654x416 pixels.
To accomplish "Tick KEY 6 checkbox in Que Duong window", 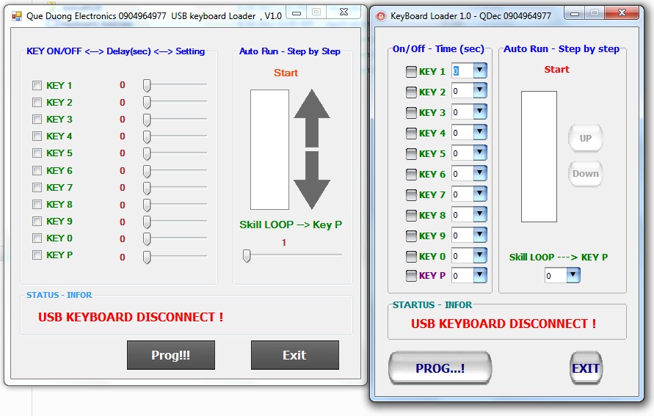I will [37, 170].
